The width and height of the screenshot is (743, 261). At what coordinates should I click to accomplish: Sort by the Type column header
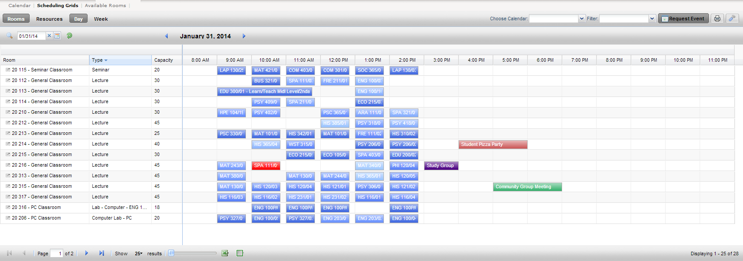120,60
